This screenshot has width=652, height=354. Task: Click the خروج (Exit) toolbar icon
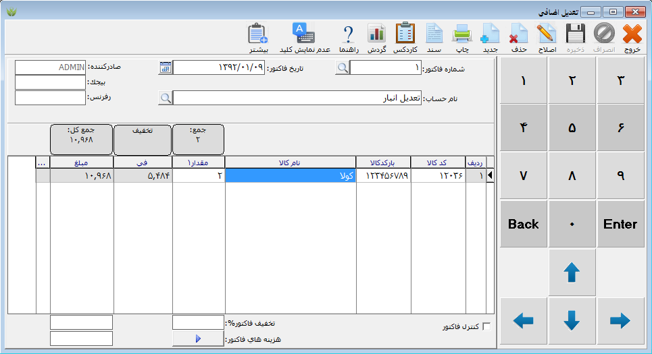[632, 34]
